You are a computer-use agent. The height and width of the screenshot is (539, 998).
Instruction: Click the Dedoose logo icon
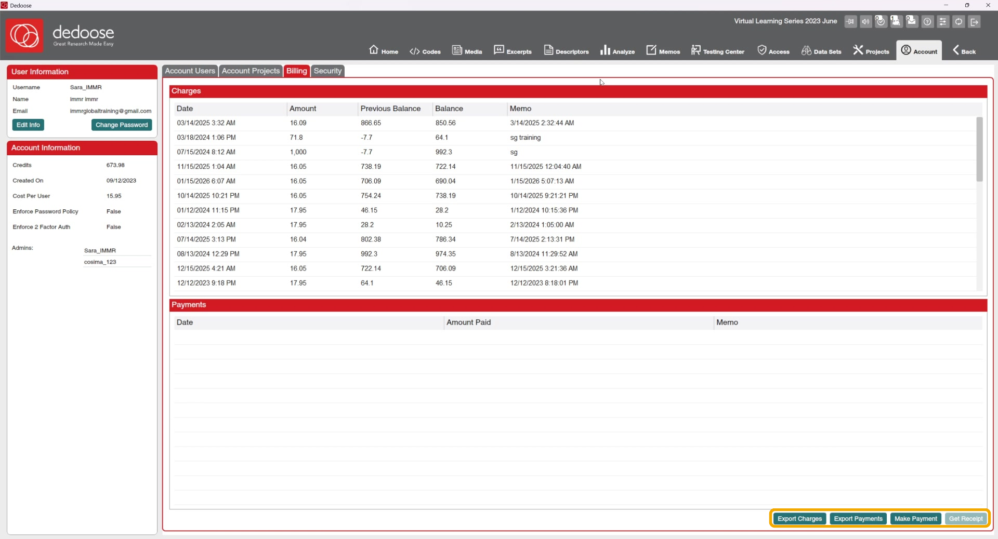pyautogui.click(x=24, y=36)
